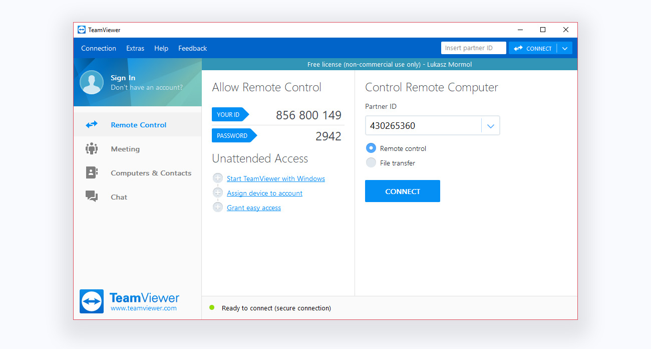Click the Insert partner ID field
Viewport: 651px width, 349px height.
473,48
